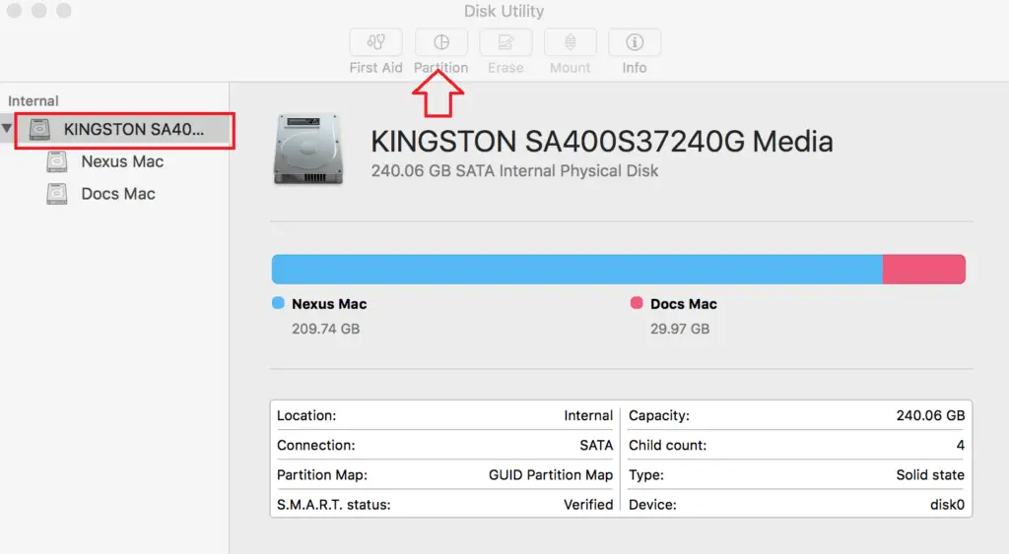Click the Docs Mac legend label
1009x554 pixels.
click(684, 304)
